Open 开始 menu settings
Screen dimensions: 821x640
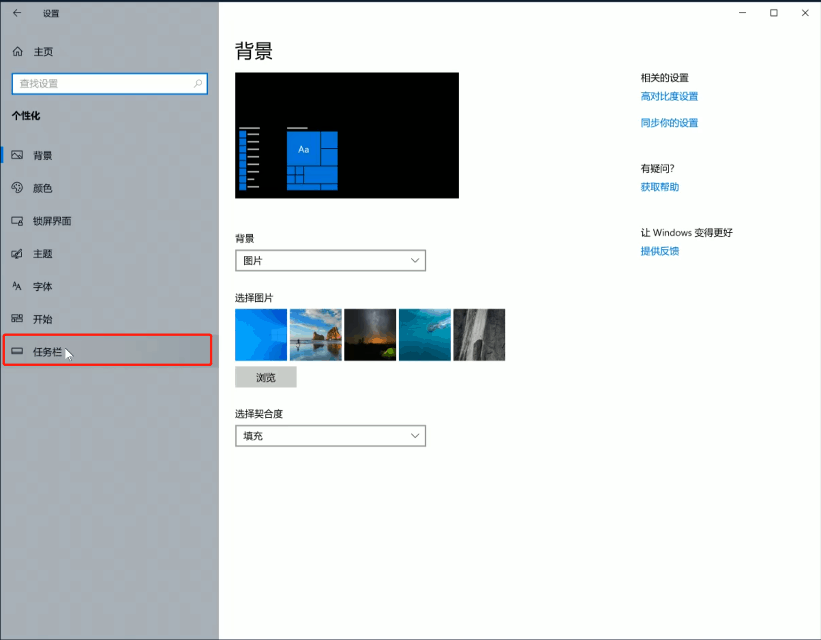(109, 319)
